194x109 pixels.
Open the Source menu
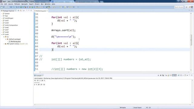click(x=11, y=4)
